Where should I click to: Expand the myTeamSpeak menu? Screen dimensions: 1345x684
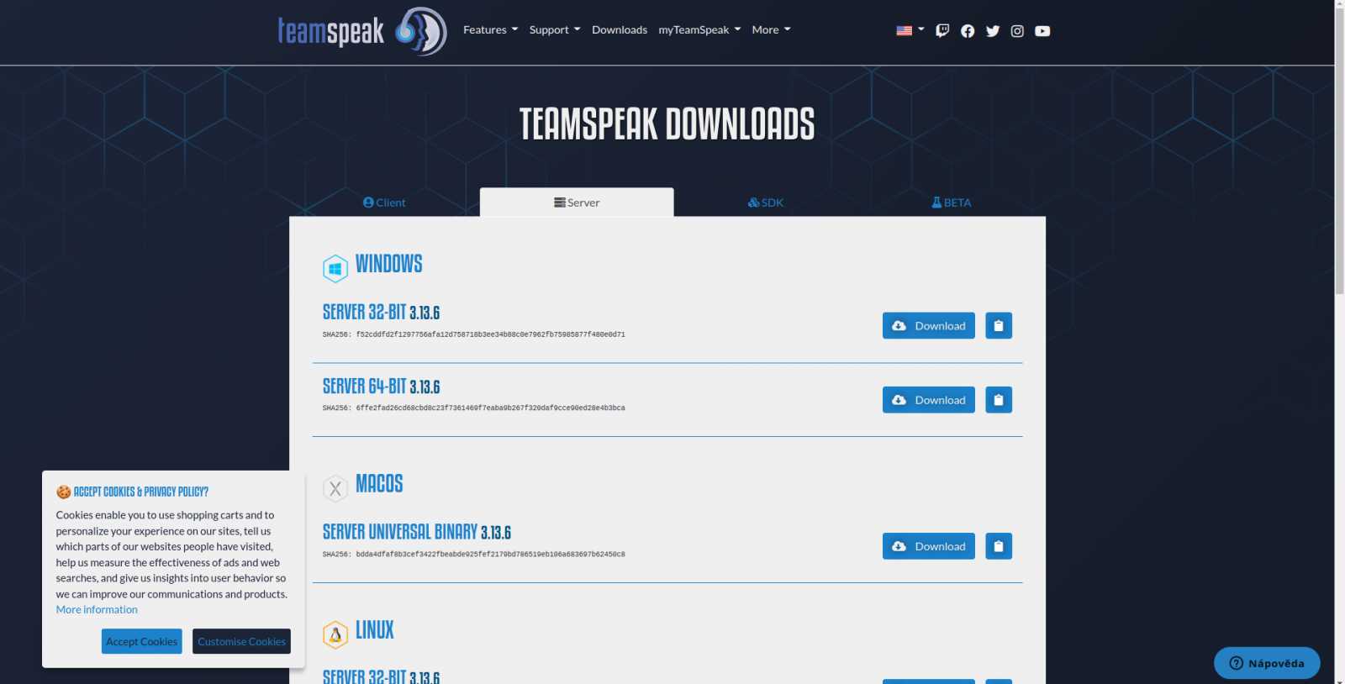699,30
